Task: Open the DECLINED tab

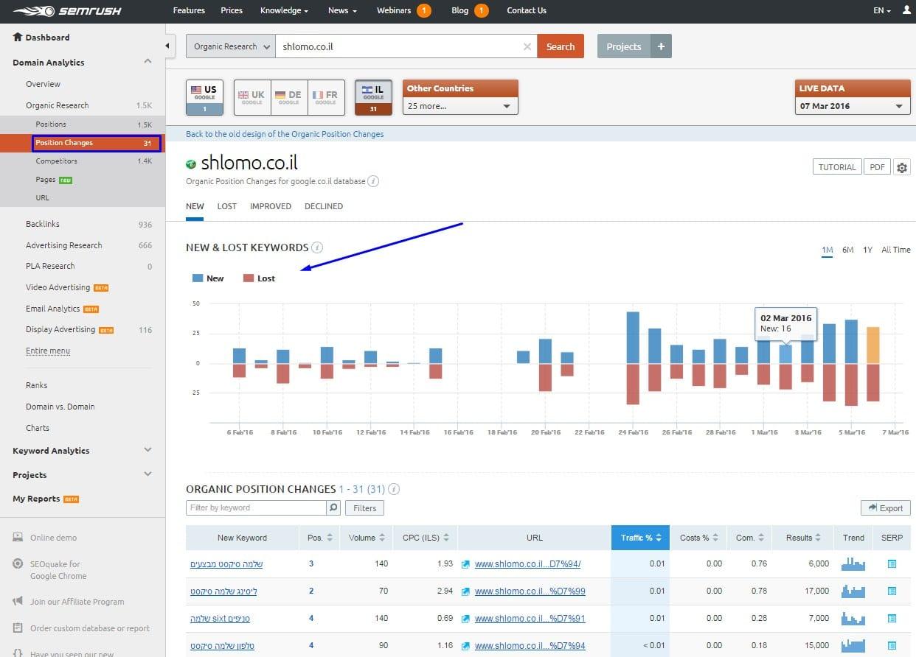Action: click(x=324, y=206)
